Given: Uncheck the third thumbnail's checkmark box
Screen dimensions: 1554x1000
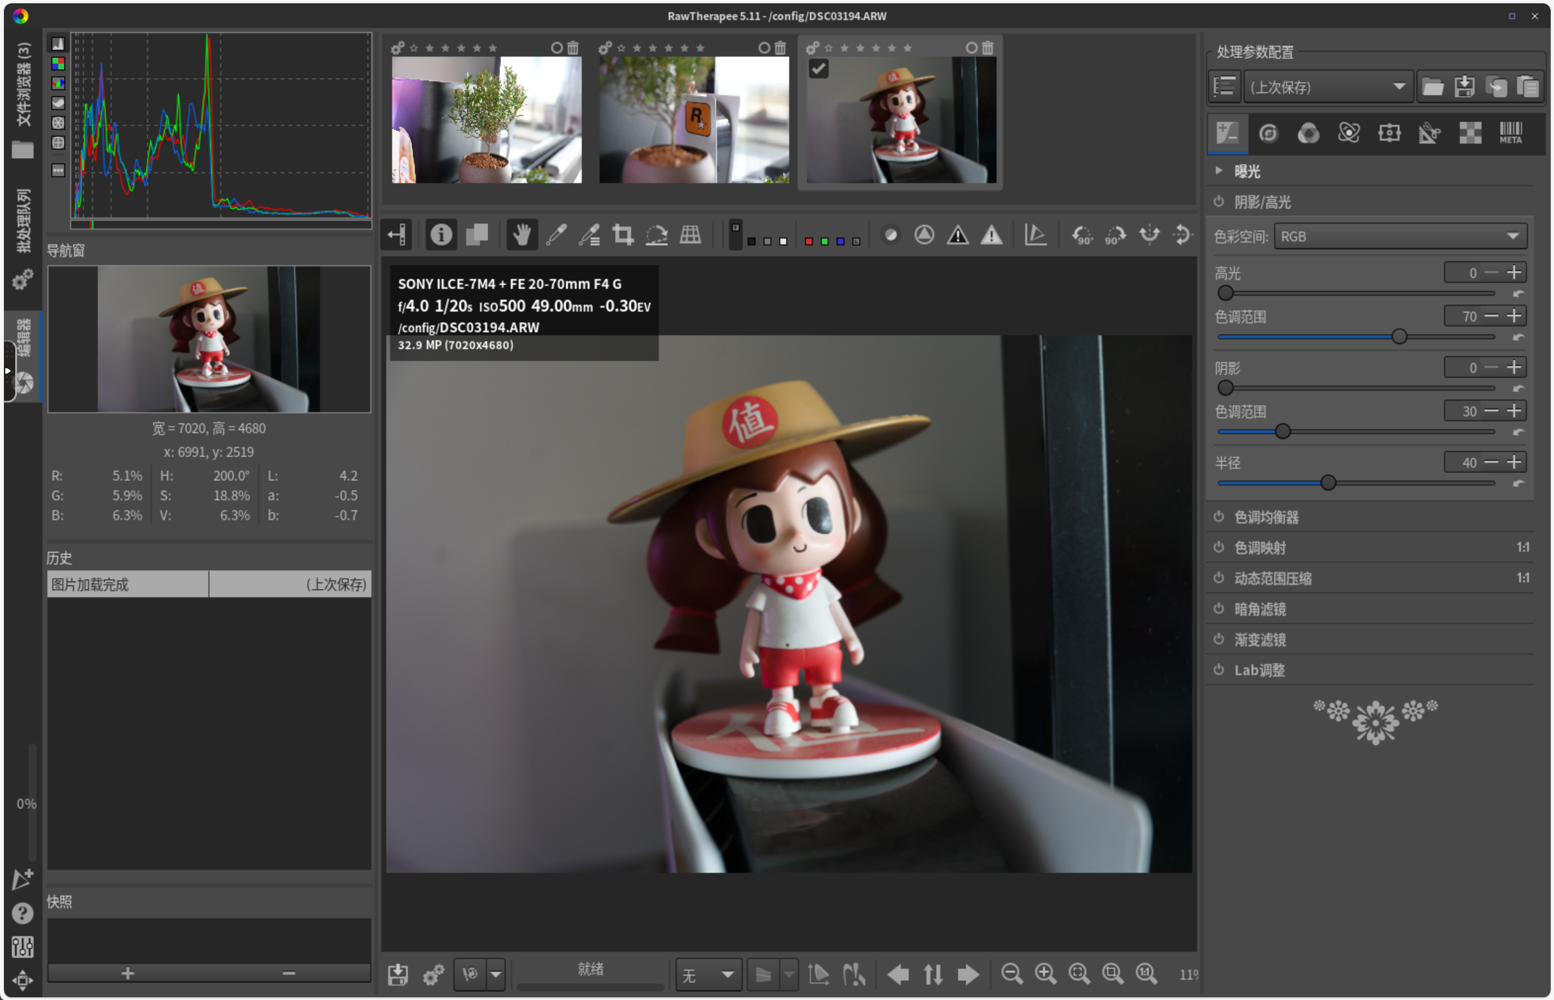Looking at the screenshot, I should [x=818, y=69].
